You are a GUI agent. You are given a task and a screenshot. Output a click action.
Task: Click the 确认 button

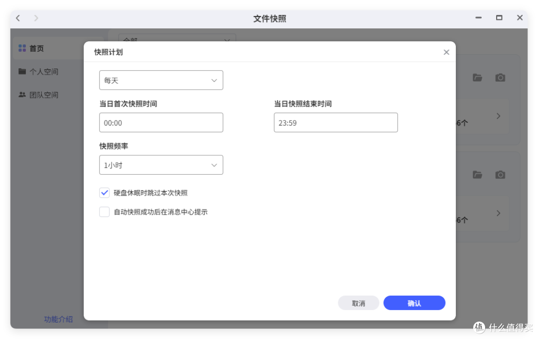pyautogui.click(x=414, y=303)
